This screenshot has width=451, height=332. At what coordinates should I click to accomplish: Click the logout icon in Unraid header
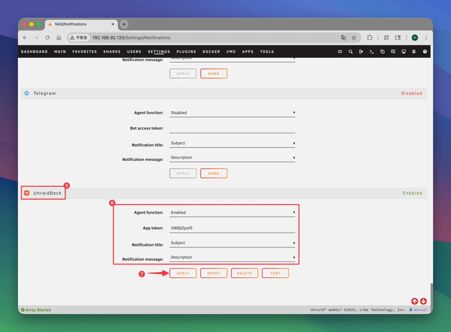(x=361, y=51)
